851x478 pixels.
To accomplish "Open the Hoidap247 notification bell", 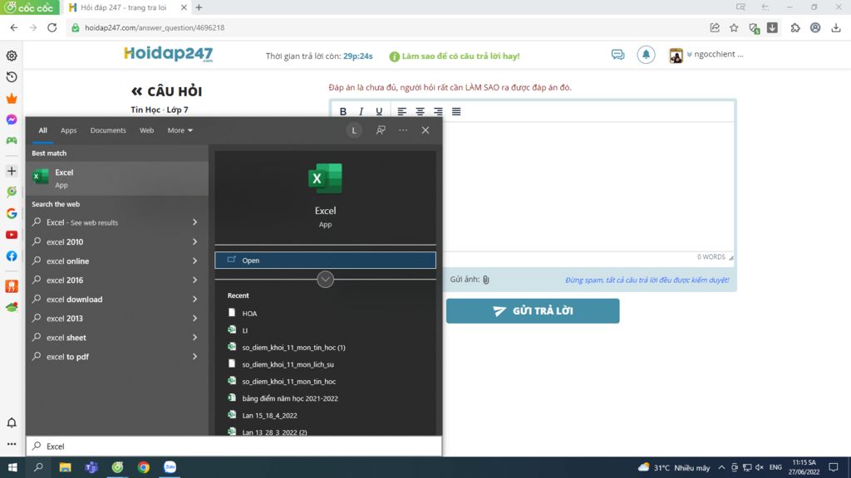I will coord(646,55).
